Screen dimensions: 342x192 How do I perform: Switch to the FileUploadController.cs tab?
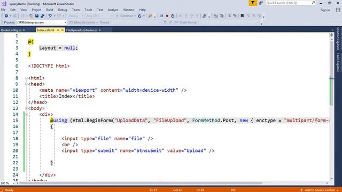tap(82, 30)
